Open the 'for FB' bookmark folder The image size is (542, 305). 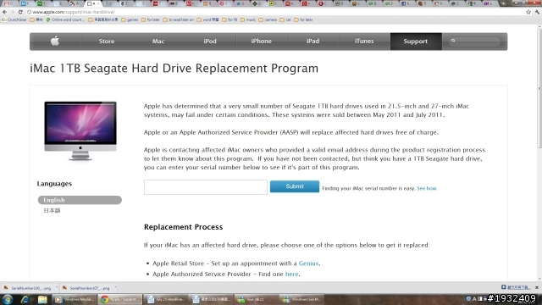230,19
